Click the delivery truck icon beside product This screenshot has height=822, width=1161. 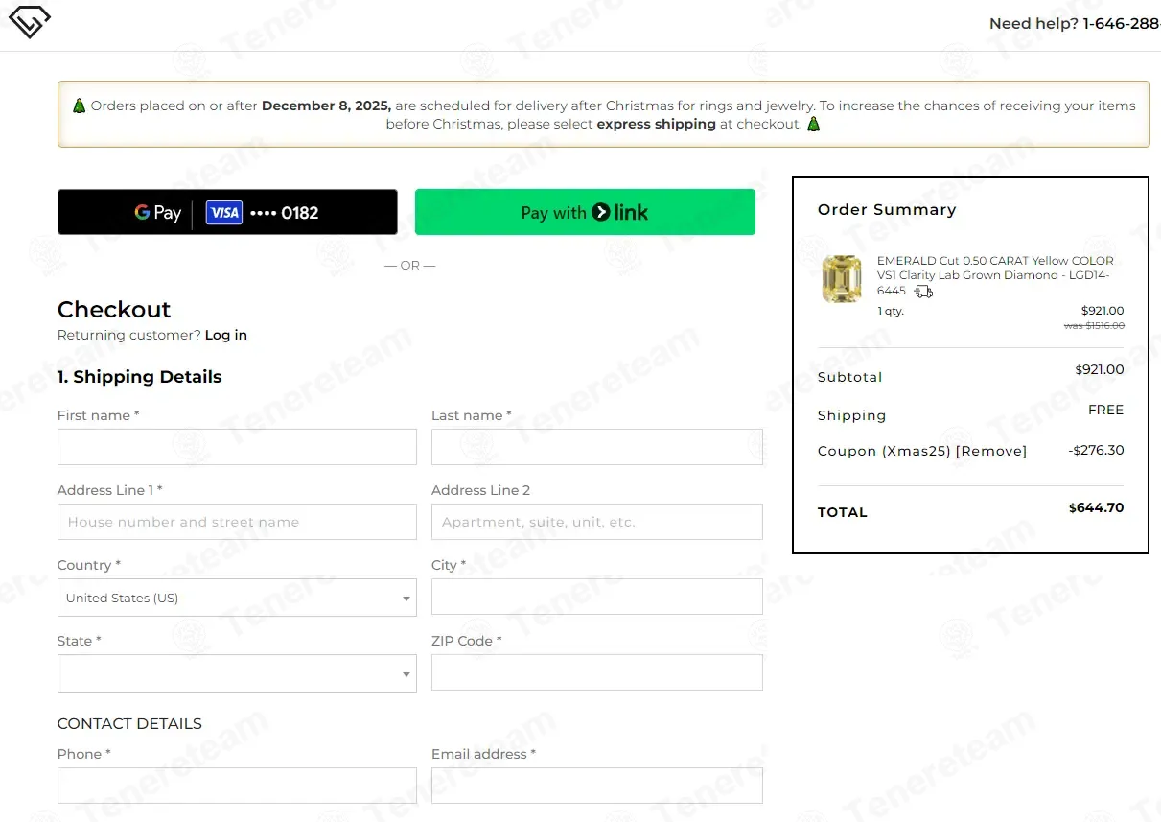coord(923,292)
